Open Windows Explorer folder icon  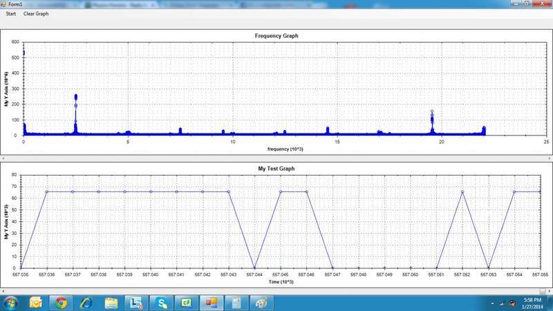(111, 302)
